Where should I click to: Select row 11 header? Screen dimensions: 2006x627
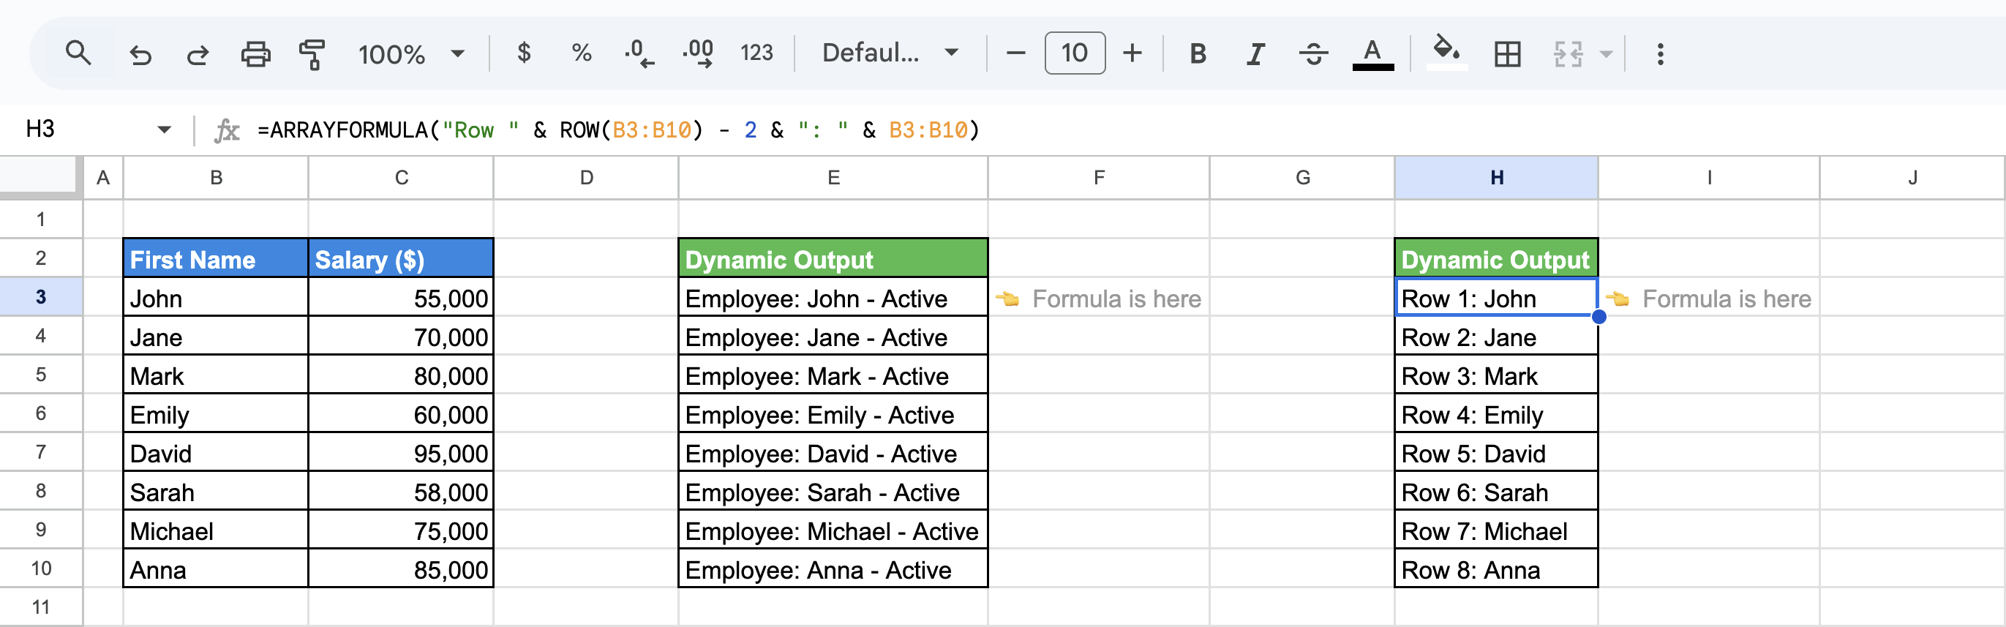coord(40,607)
